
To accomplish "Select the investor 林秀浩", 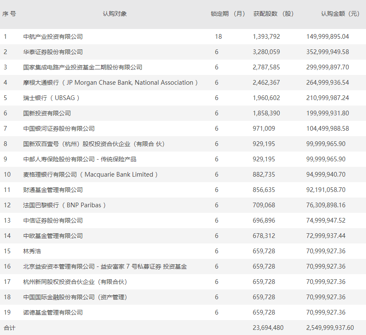I will 32,251.
